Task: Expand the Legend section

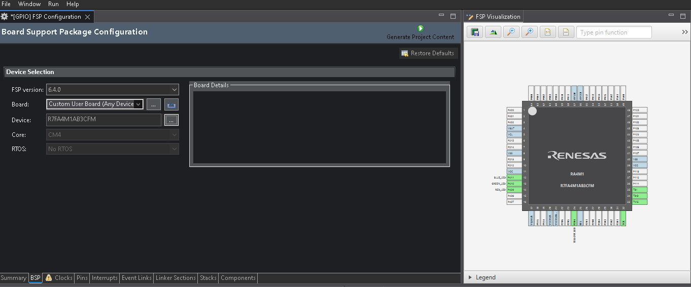Action: pyautogui.click(x=470, y=277)
